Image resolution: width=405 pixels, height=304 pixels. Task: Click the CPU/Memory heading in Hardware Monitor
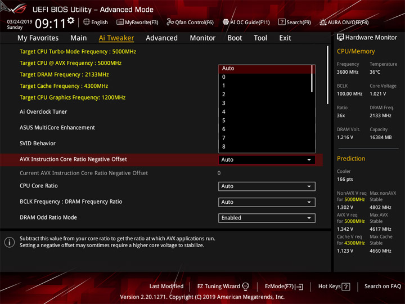click(355, 51)
